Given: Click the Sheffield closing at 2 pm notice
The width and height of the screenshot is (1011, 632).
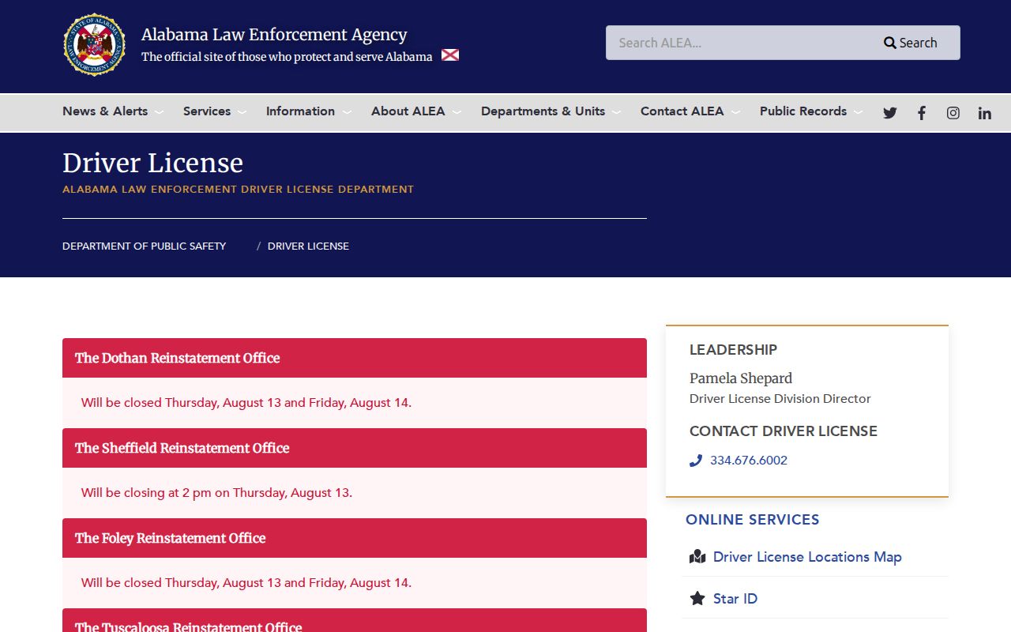Looking at the screenshot, I should 216,493.
